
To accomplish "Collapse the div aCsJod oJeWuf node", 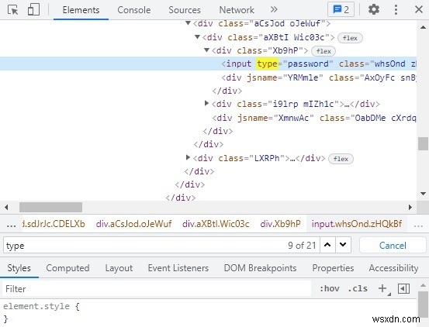I will click(188, 23).
